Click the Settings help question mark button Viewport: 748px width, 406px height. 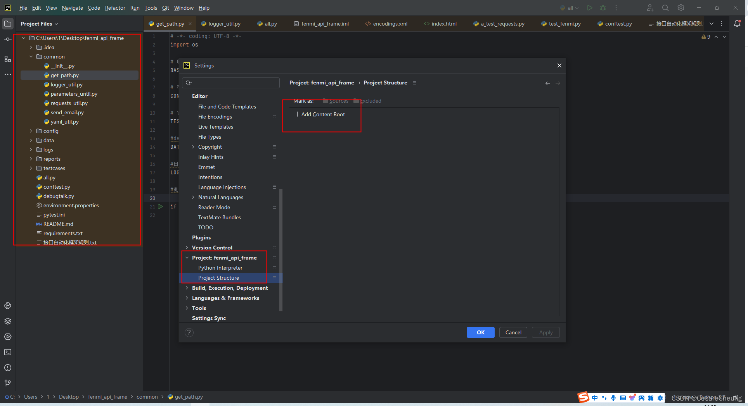(x=189, y=332)
